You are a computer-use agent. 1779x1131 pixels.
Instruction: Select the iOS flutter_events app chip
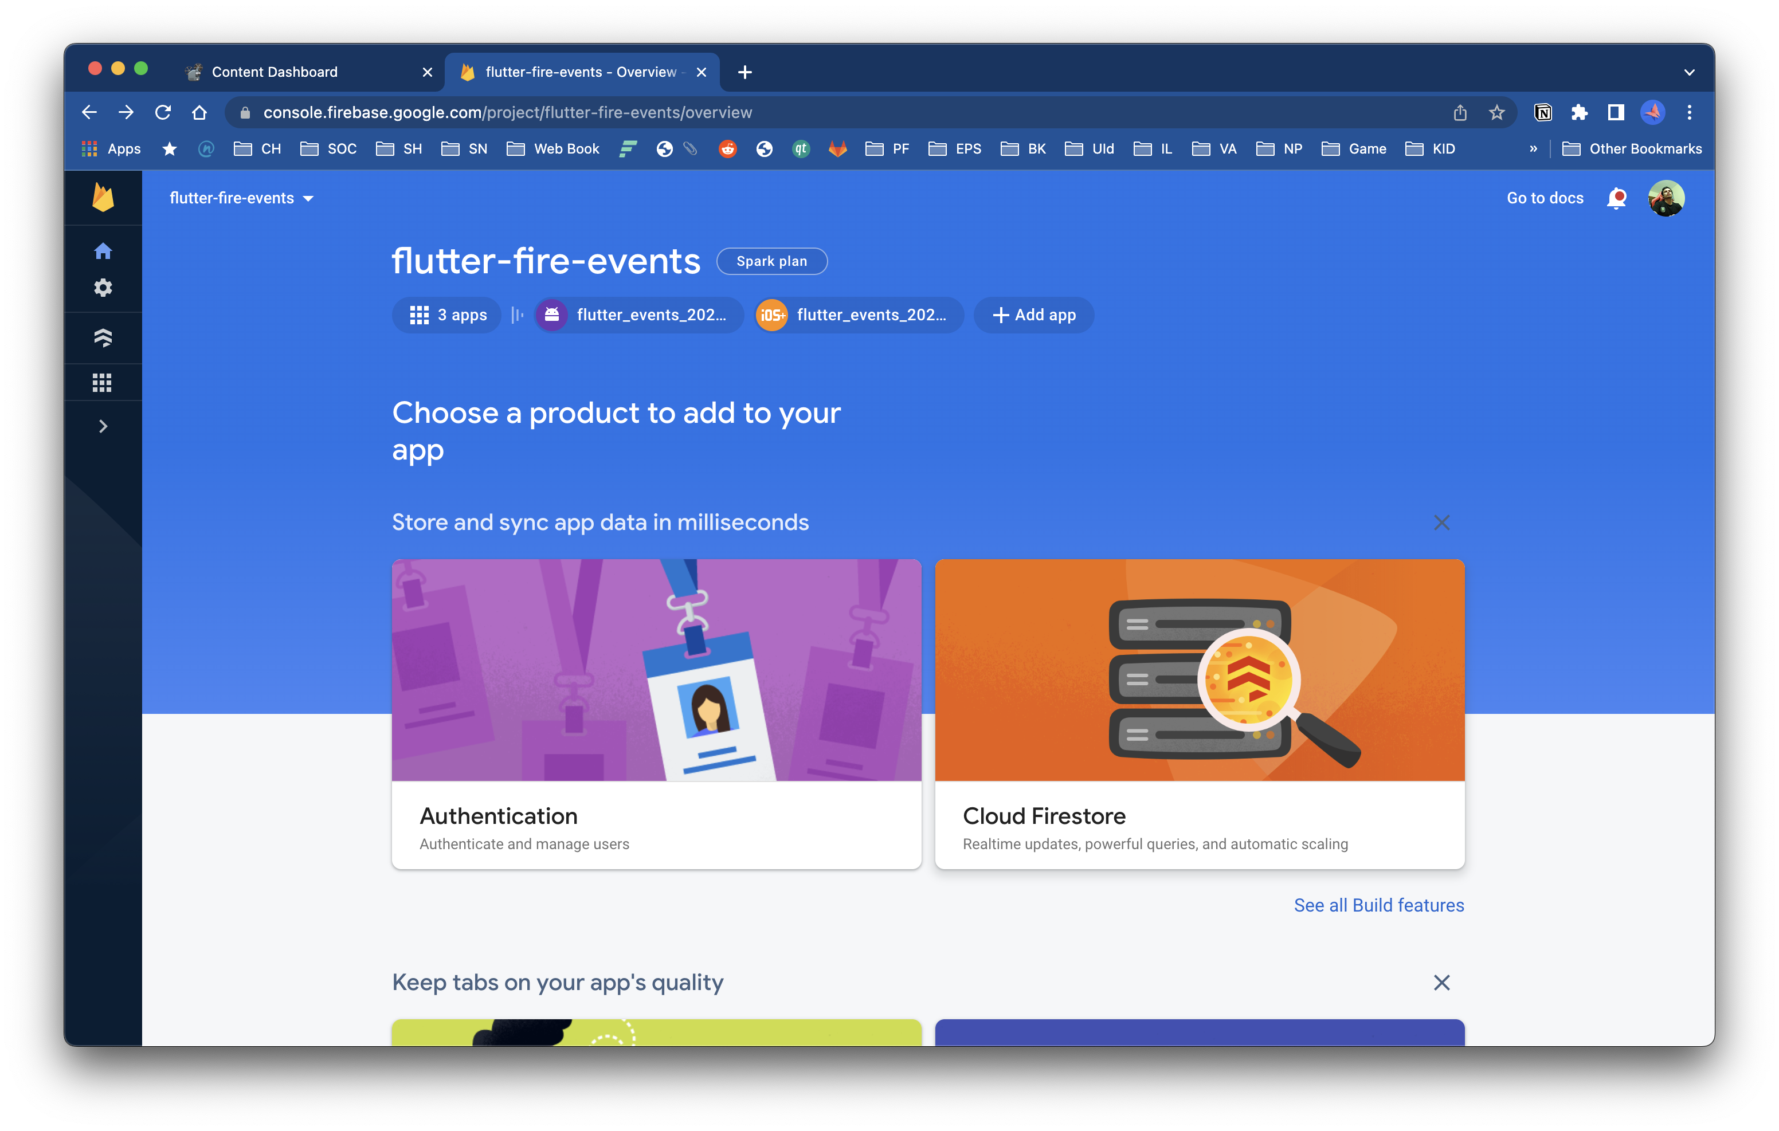tap(859, 315)
